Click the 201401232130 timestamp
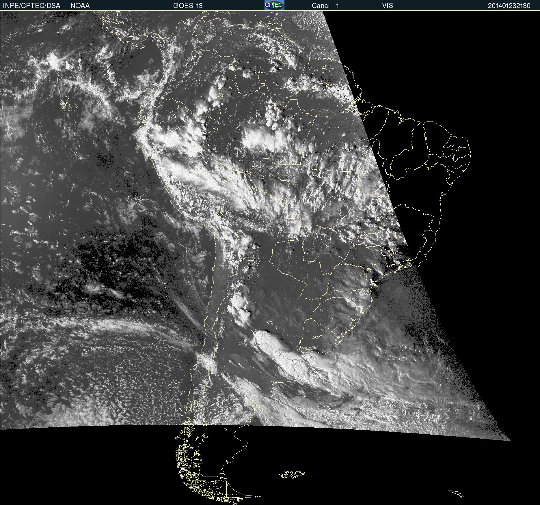 coord(509,6)
